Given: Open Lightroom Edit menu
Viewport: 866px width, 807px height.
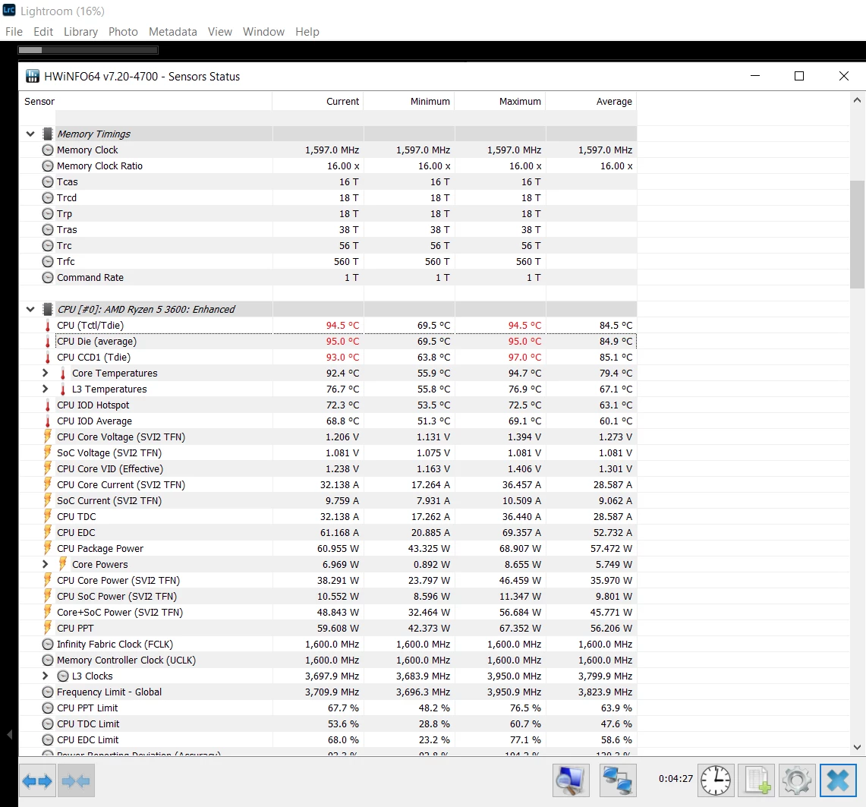Looking at the screenshot, I should click(43, 31).
